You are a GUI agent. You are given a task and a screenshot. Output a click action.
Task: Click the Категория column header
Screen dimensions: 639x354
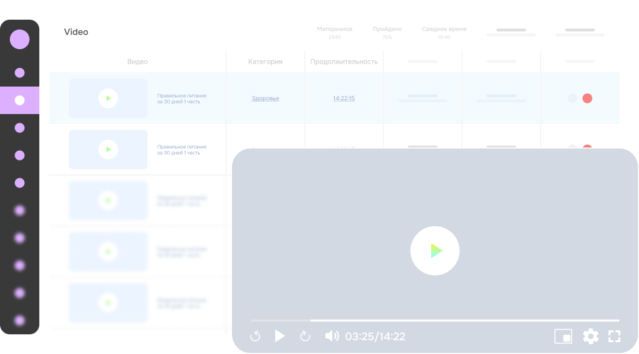(265, 62)
